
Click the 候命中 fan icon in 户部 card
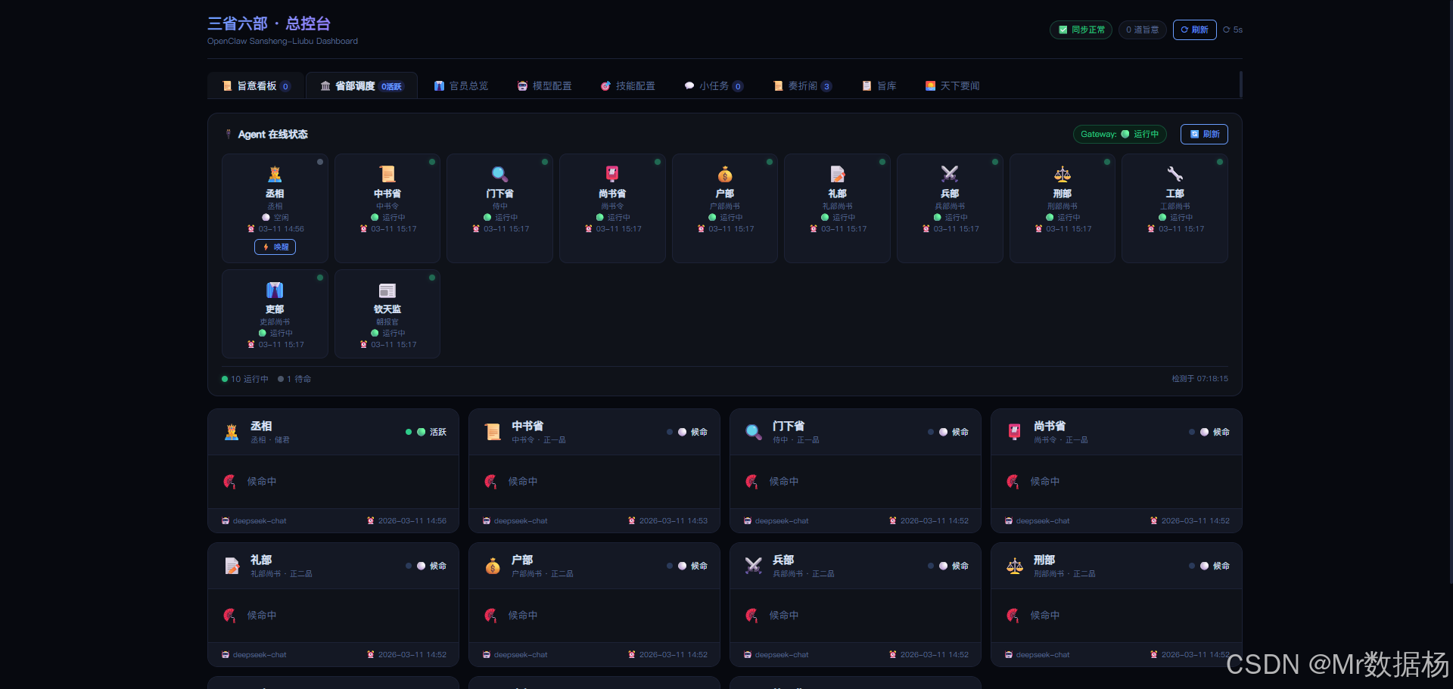pos(490,615)
